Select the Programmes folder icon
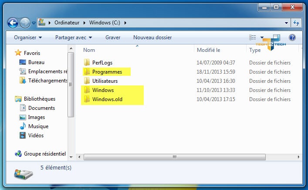This screenshot has height=190, width=308. coord(87,71)
